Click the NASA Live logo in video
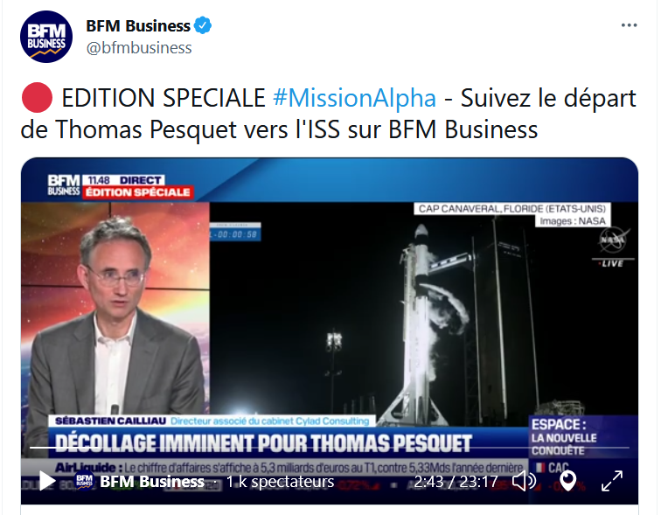 pos(613,247)
